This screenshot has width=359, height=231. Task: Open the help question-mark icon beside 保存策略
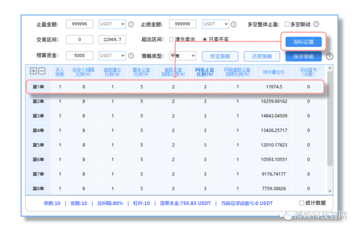[x=330, y=56]
